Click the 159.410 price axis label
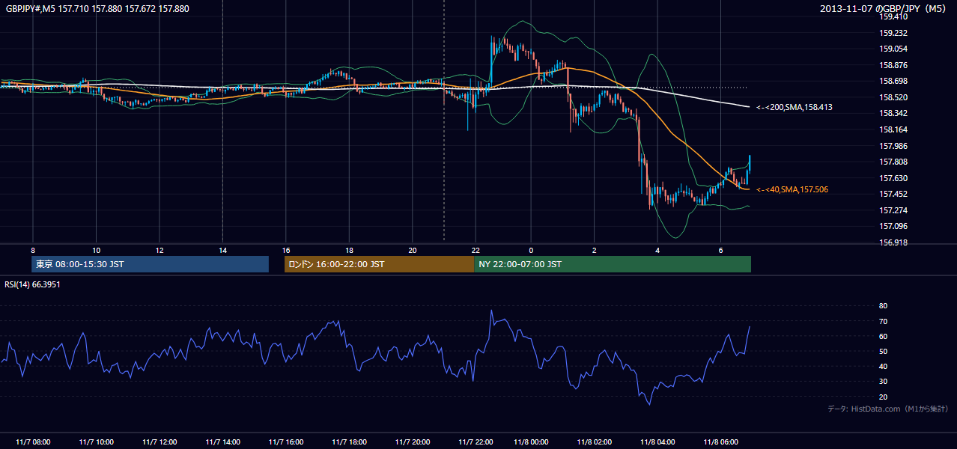 tap(893, 16)
